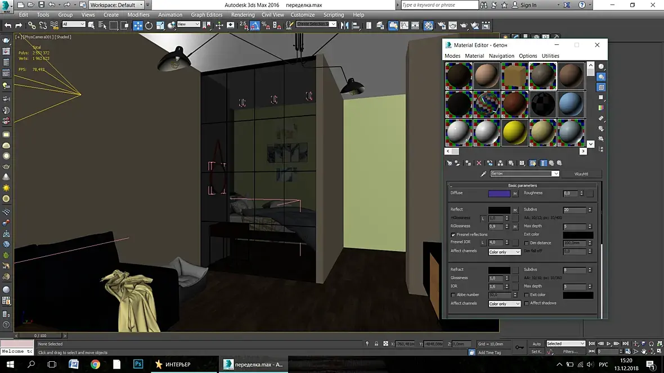Enable the refraction Exit color checkbox
Image resolution: width=664 pixels, height=373 pixels.
(526, 295)
